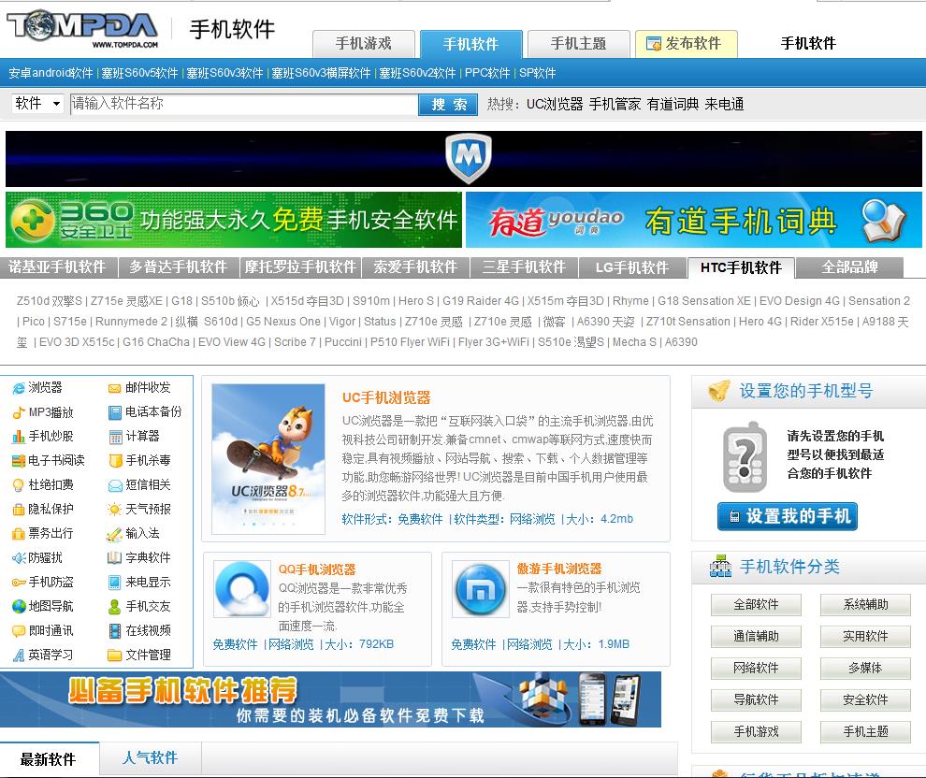Open the 安卓android软件 nav link

[51, 73]
